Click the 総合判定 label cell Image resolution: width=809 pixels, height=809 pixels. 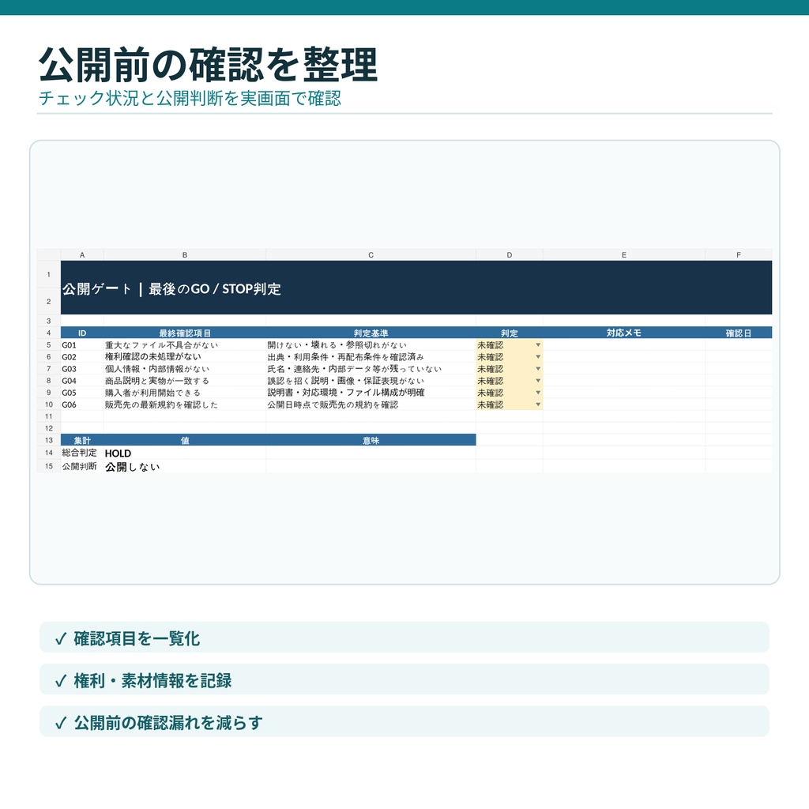(x=82, y=453)
